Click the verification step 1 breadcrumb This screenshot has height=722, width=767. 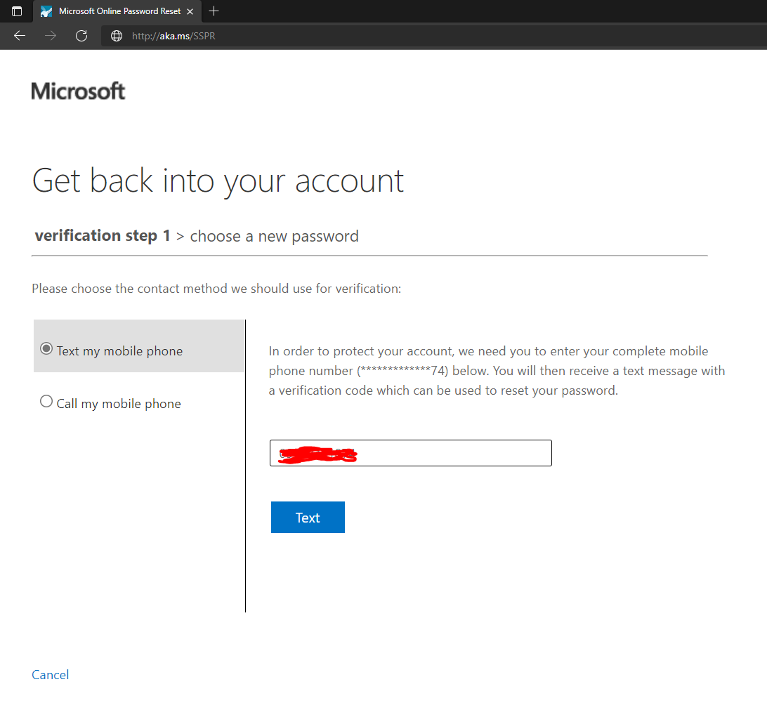point(102,235)
